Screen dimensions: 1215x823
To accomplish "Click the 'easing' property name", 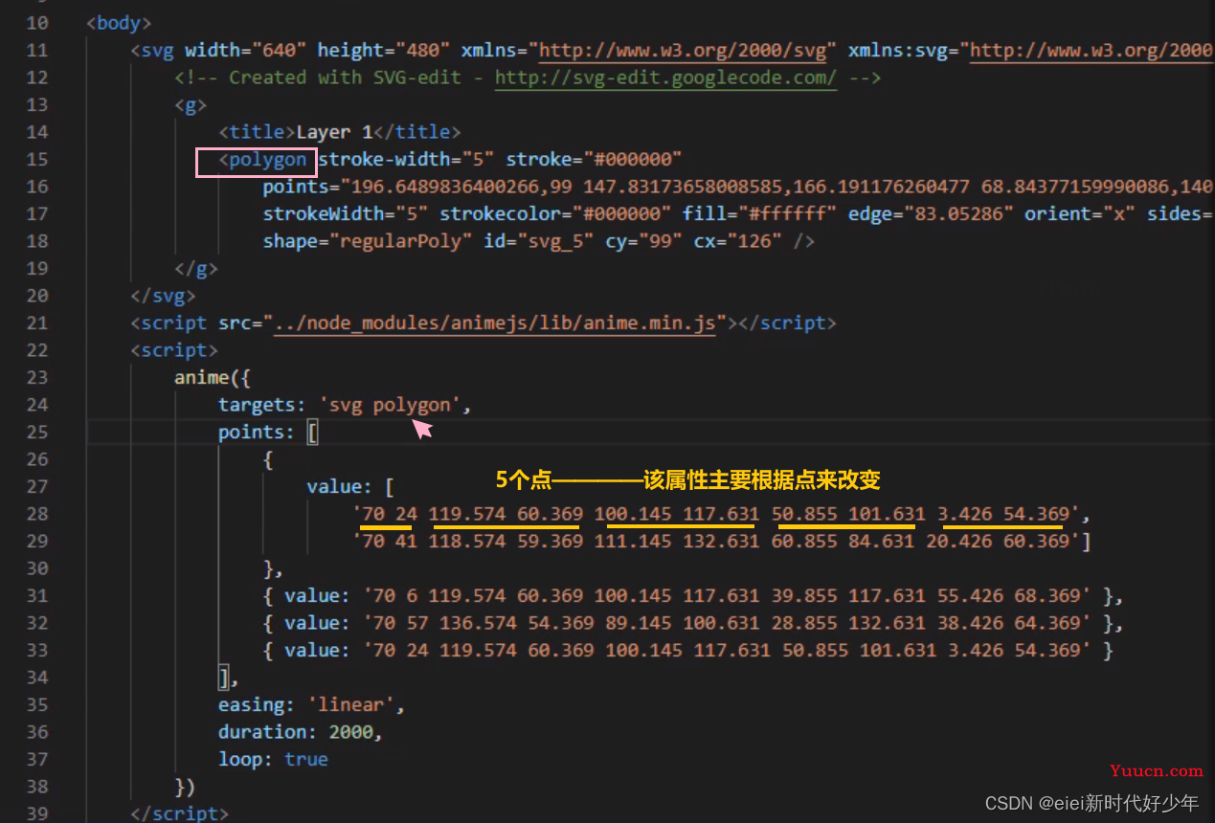I will [x=252, y=705].
